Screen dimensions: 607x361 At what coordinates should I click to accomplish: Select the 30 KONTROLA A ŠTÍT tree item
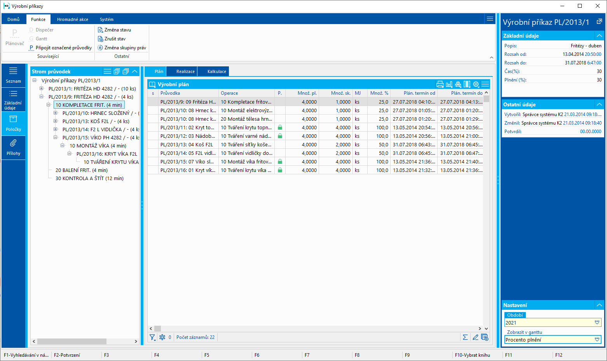pyautogui.click(x=89, y=178)
